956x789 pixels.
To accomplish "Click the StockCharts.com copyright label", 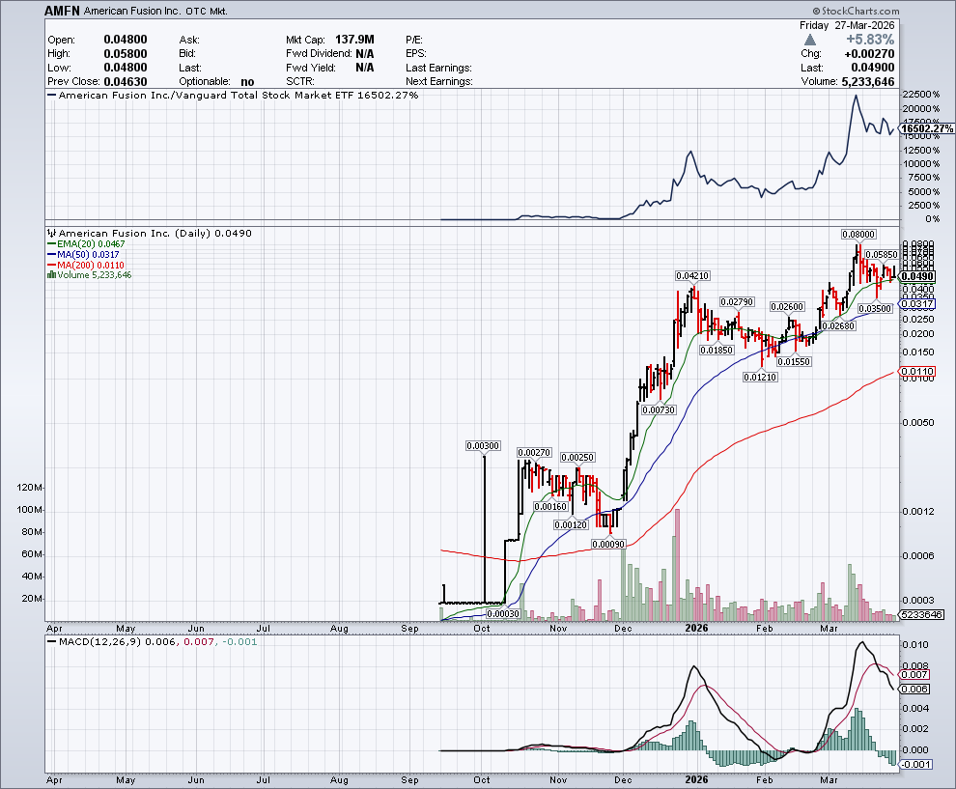I will point(856,11).
